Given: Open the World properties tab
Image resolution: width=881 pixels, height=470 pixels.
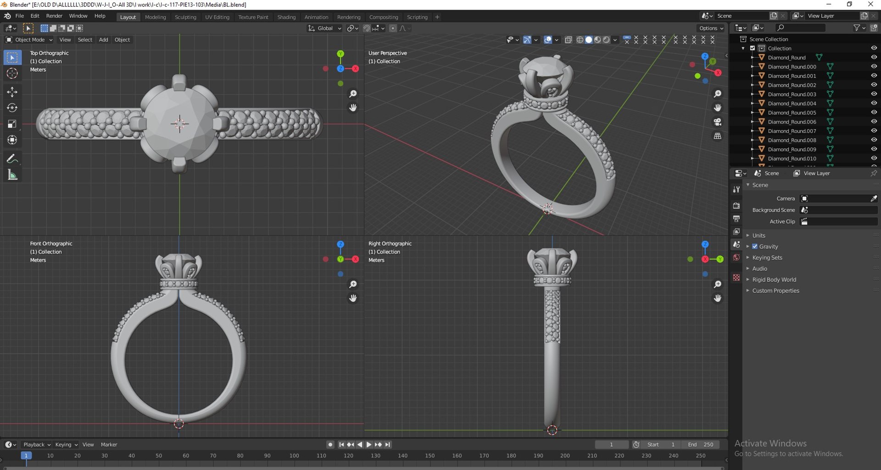Looking at the screenshot, I should (x=736, y=257).
